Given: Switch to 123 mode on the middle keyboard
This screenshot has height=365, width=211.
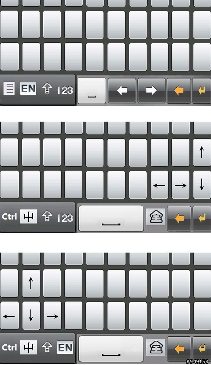Looking at the screenshot, I should [x=65, y=218].
